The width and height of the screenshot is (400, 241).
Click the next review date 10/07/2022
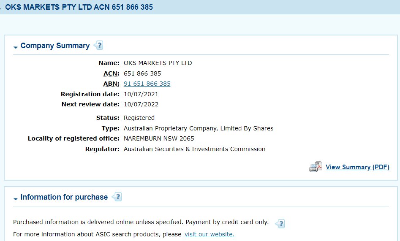(141, 104)
